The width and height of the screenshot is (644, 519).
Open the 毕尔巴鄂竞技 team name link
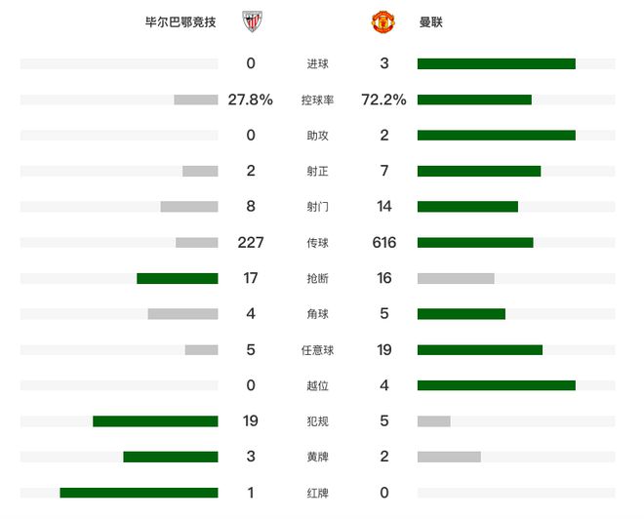click(181, 21)
